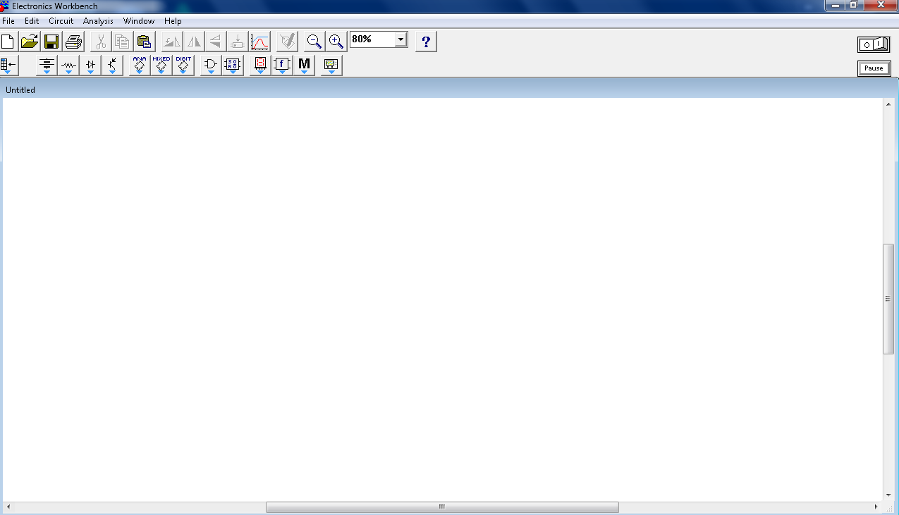
Task: Zoom out with the minus magnifier
Action: coord(314,42)
